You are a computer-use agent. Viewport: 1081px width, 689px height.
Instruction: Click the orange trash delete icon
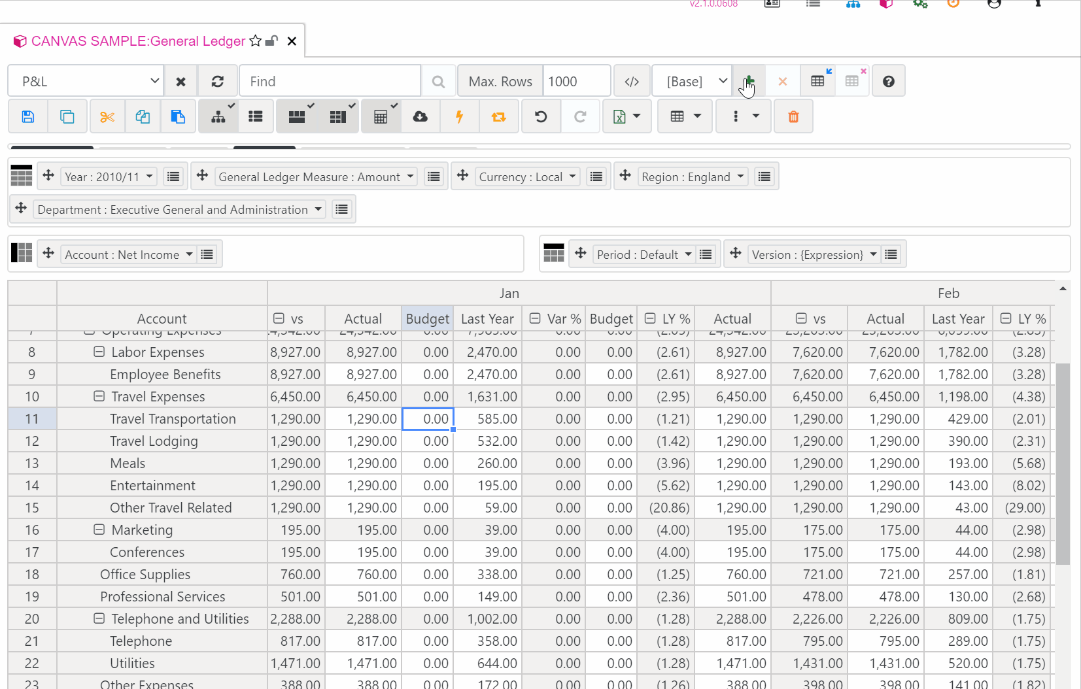pos(793,117)
